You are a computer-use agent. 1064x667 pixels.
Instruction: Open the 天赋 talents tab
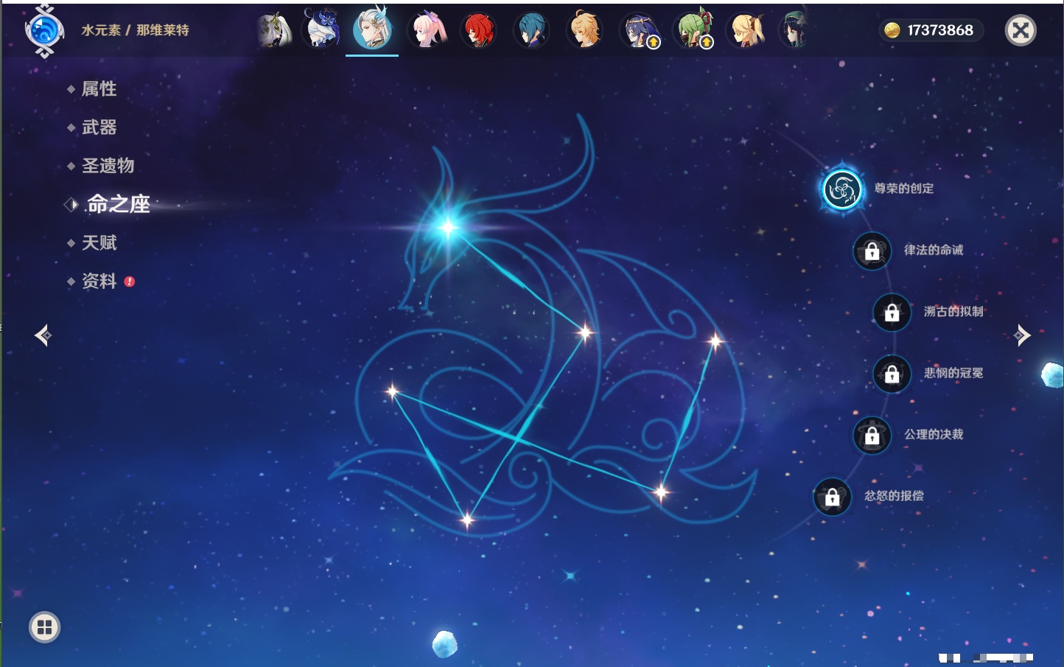(x=99, y=242)
